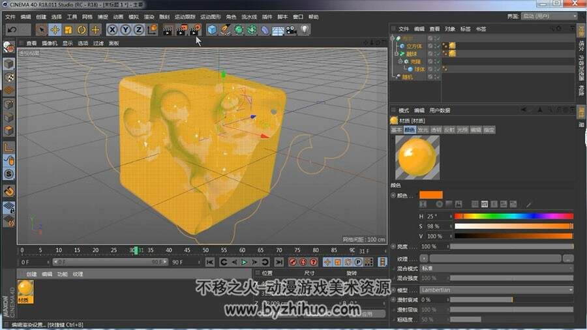Select the 随机 object in the tree

pyautogui.click(x=407, y=77)
